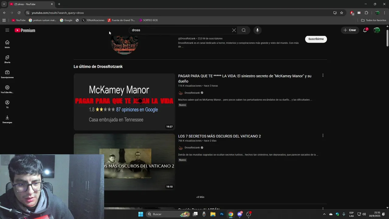
Task: Click the magnifier search button
Action: pyautogui.click(x=244, y=30)
